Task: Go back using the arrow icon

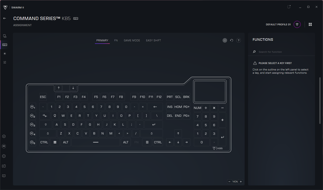Action: (x=4, y=18)
